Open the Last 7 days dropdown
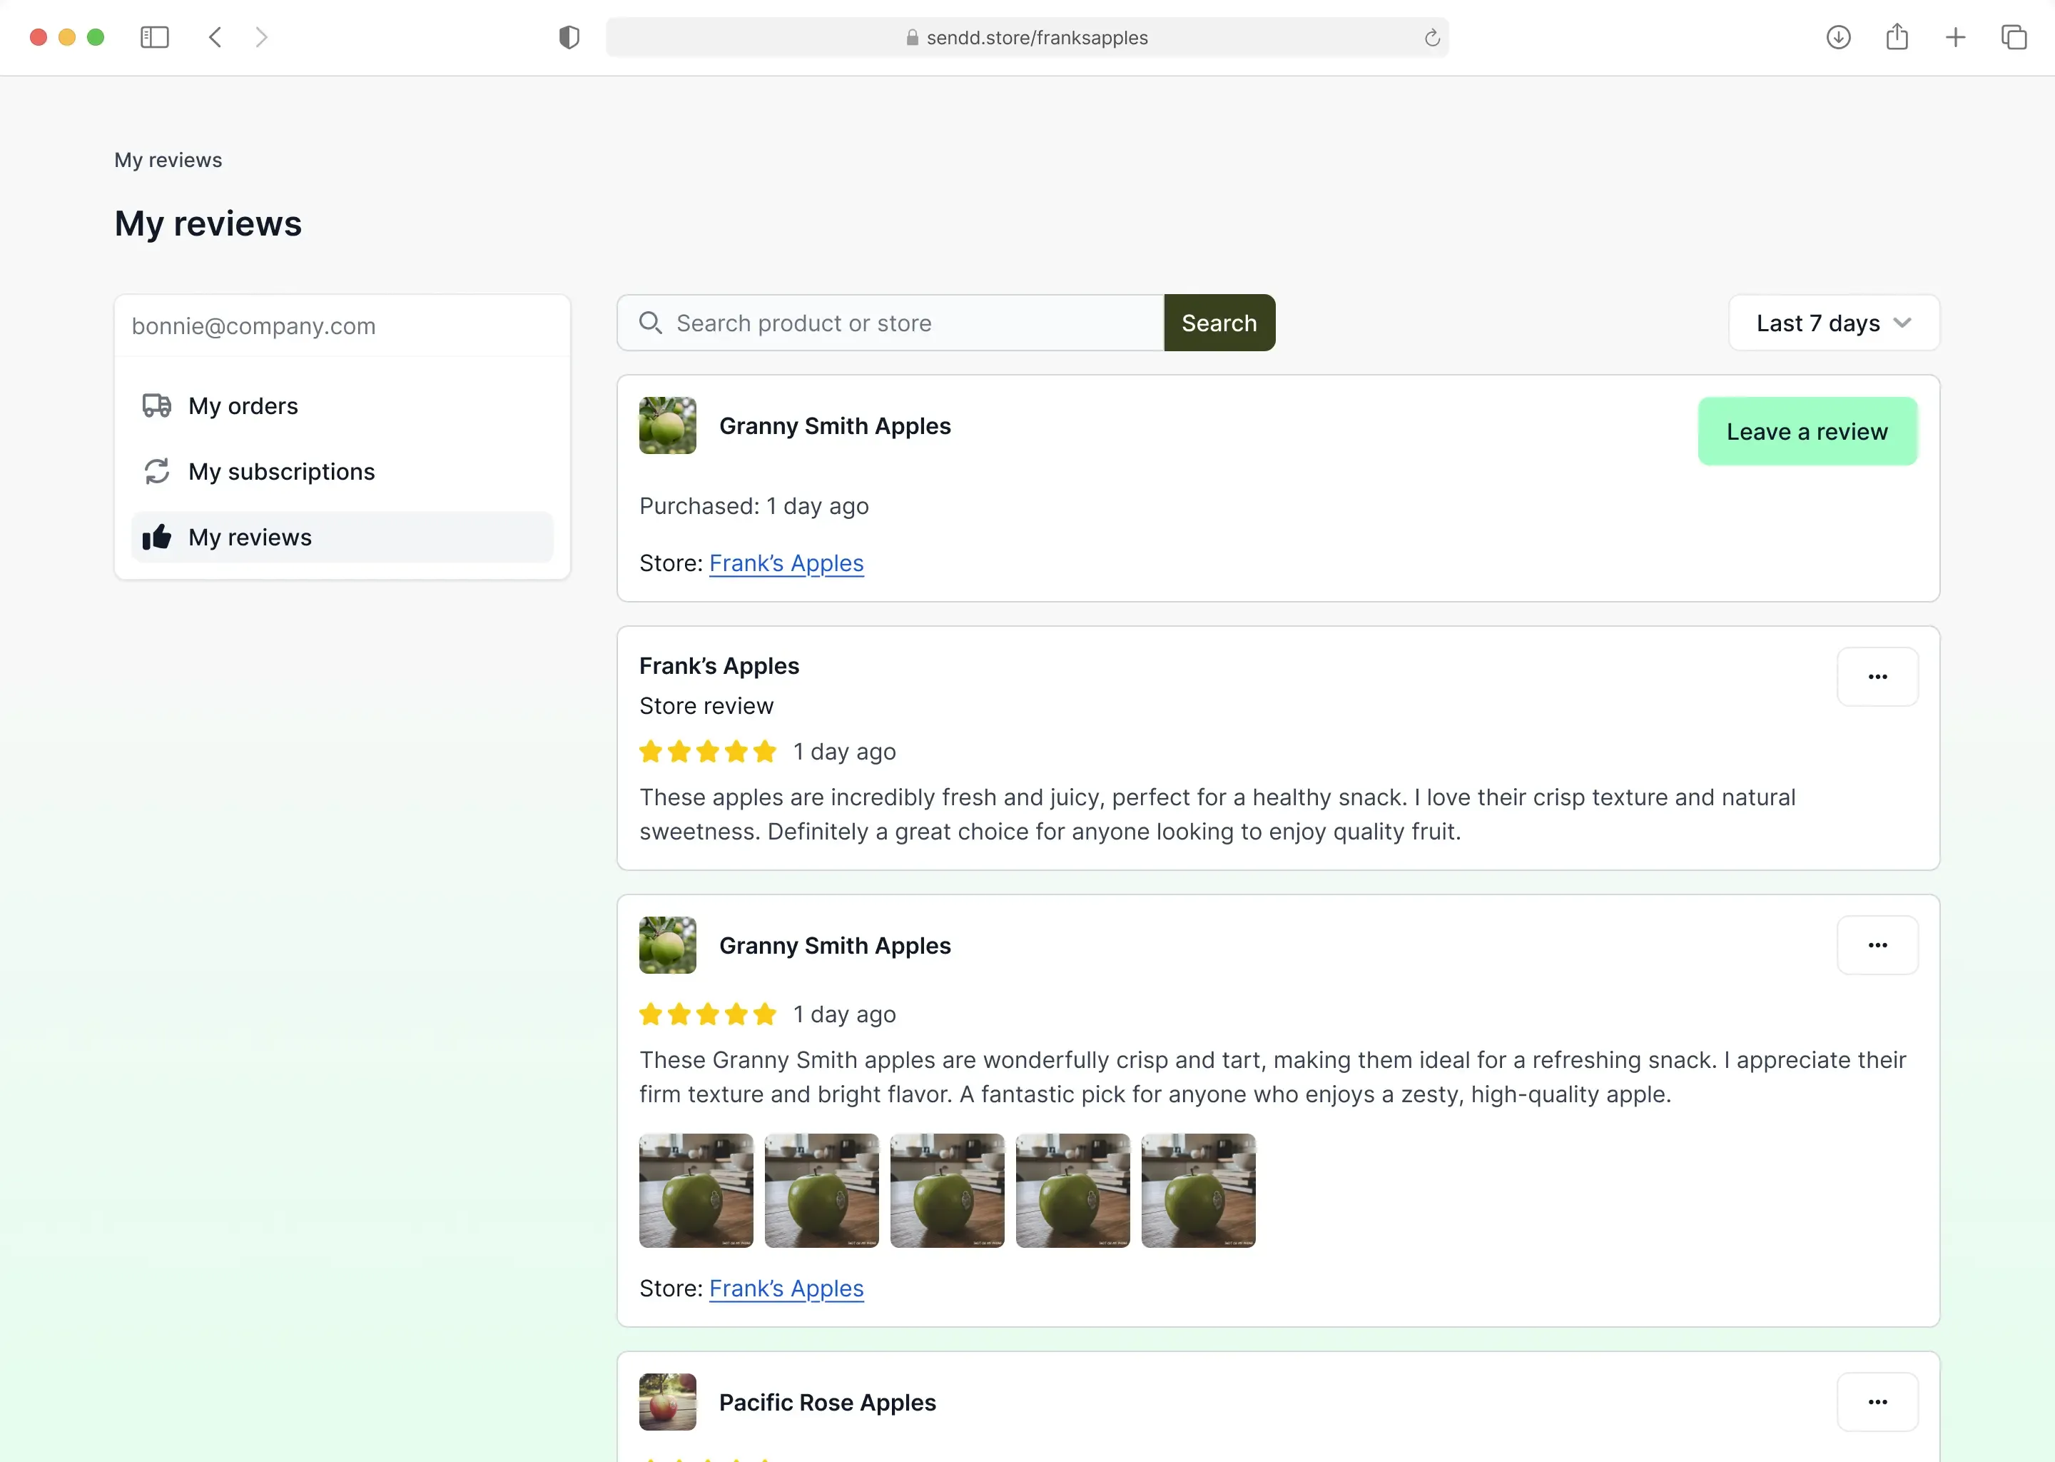 pyautogui.click(x=1834, y=322)
